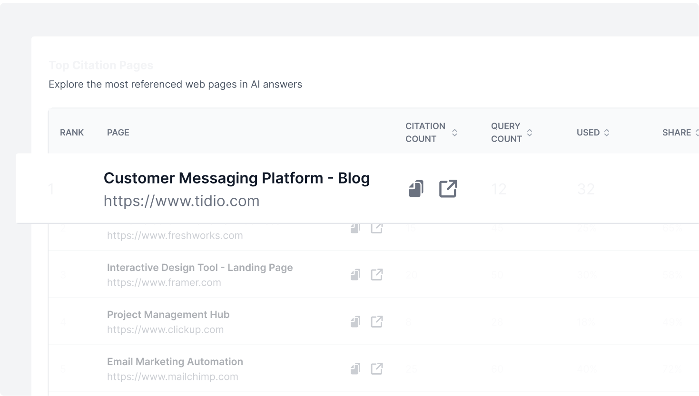Open framer.com in external tab
This screenshot has width=699, height=396.
coord(377,275)
